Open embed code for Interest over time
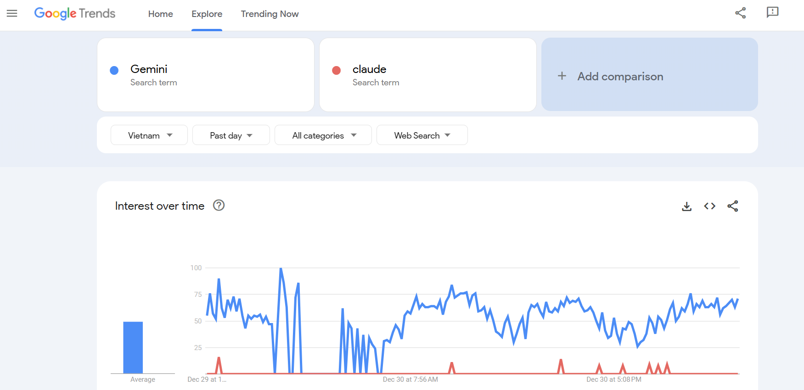Image resolution: width=804 pixels, height=390 pixels. click(709, 206)
